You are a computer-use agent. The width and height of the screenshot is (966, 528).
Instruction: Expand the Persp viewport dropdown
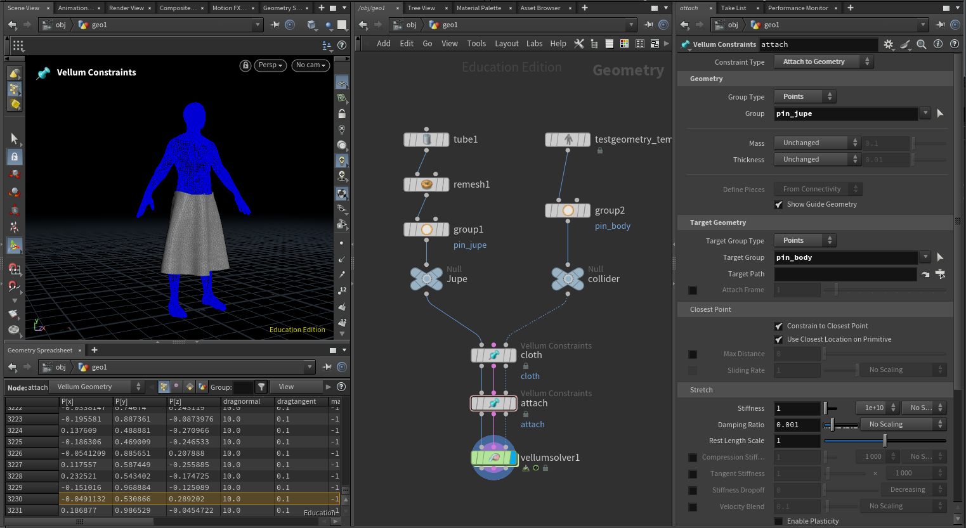point(270,65)
